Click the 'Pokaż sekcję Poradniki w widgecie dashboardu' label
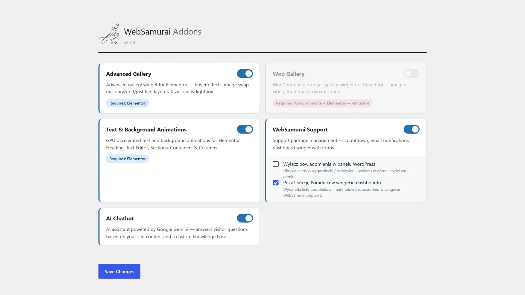The width and height of the screenshot is (525, 295). point(332,183)
